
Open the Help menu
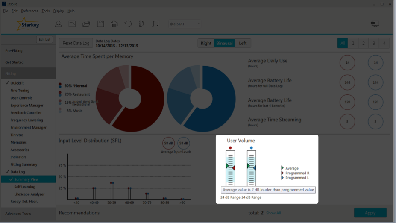click(71, 11)
